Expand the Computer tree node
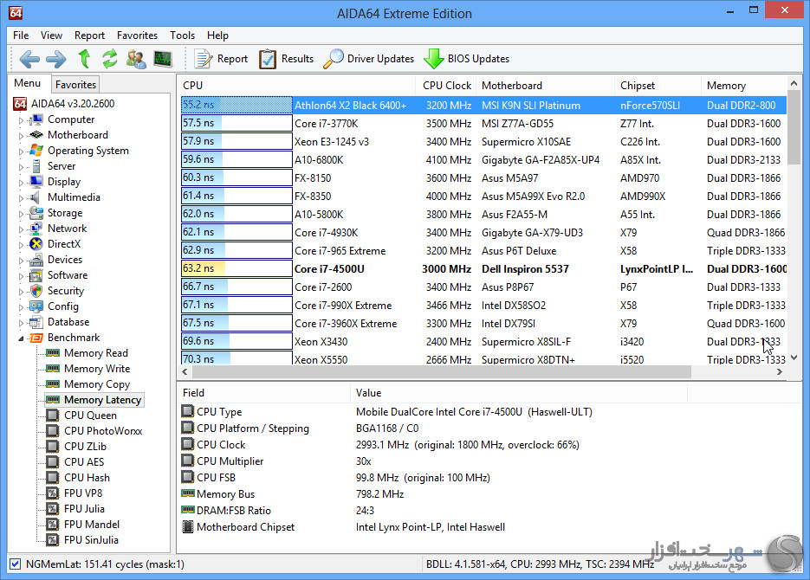 pyautogui.click(x=21, y=120)
